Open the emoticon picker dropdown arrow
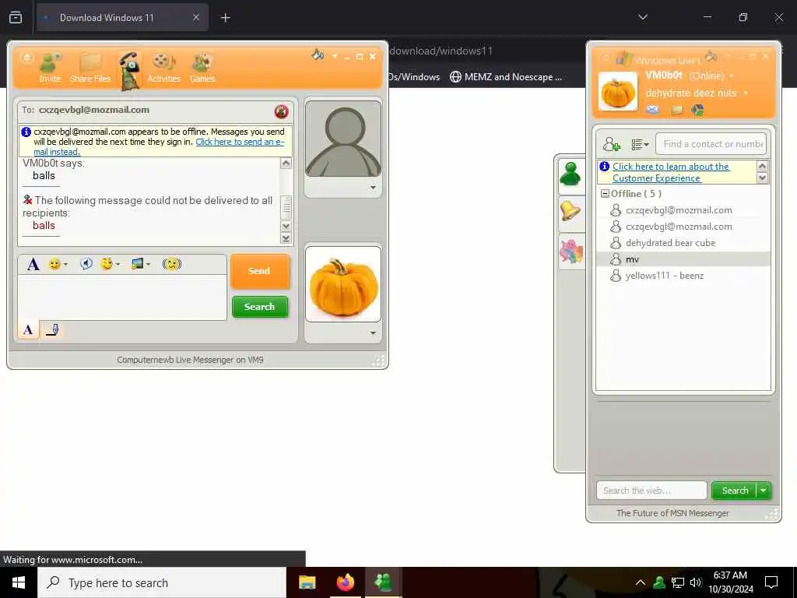 [65, 265]
